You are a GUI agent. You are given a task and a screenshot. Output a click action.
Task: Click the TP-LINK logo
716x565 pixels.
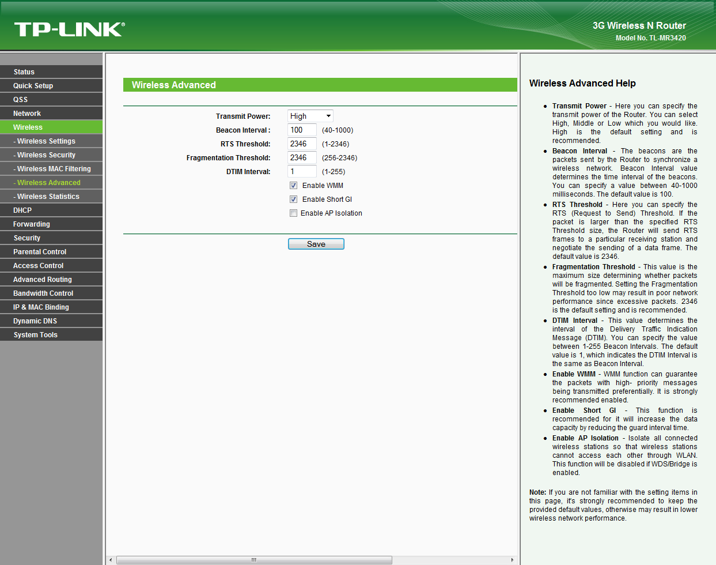pos(69,29)
